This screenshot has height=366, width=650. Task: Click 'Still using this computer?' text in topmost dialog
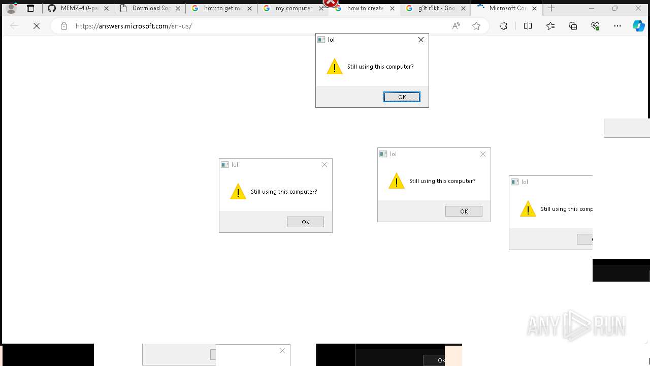(380, 67)
